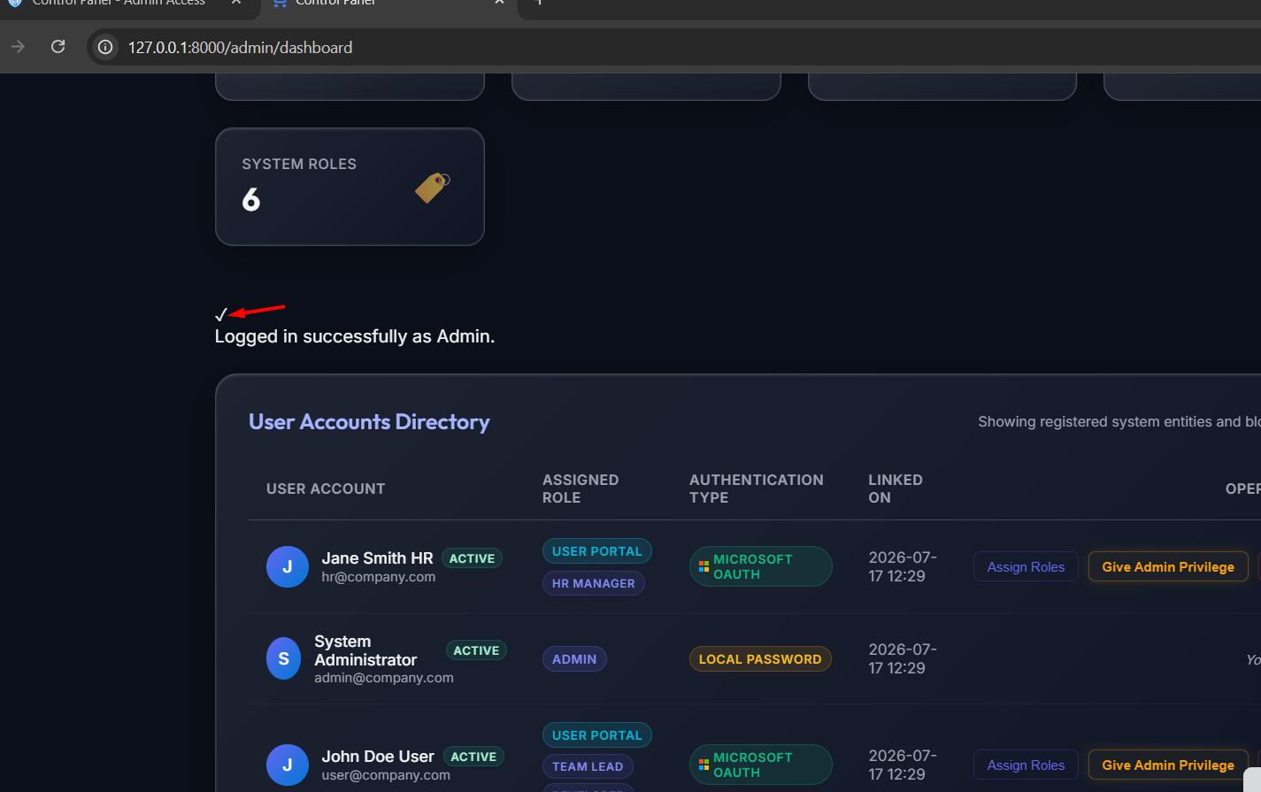
Task: Click the email user@company.com
Action: (386, 775)
